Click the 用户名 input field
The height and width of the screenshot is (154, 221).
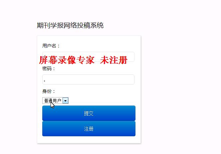tap(88, 57)
